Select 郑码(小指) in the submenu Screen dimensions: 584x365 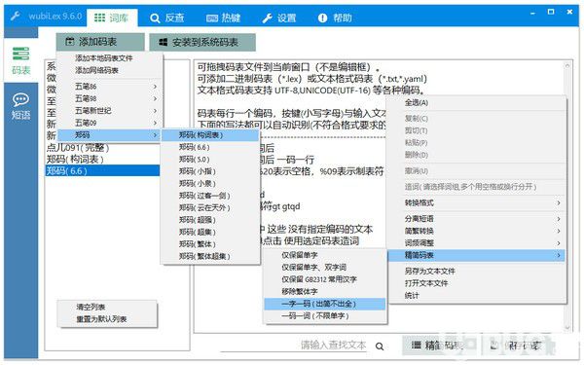click(x=210, y=171)
